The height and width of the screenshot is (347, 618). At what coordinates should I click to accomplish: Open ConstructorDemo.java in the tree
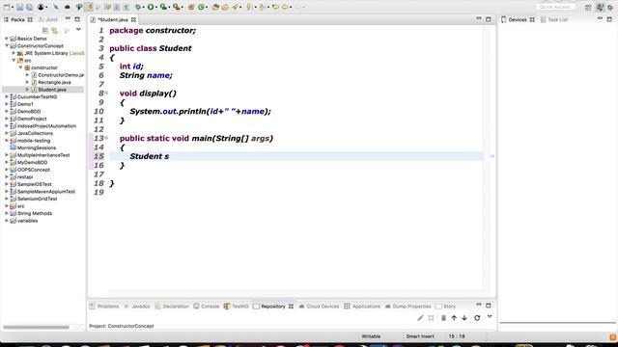coord(58,75)
